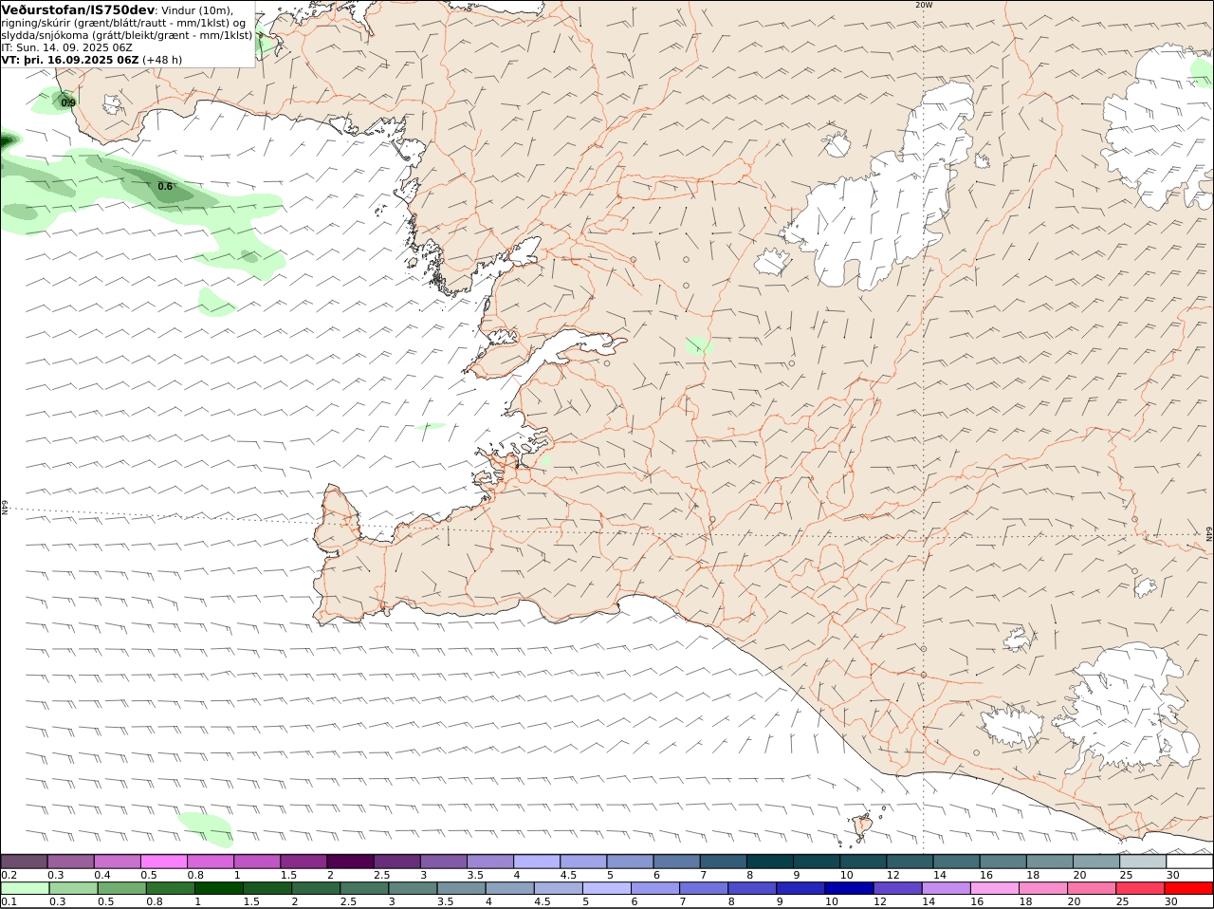Pick the bright red swatch at 30 in lower legend

point(1189,889)
